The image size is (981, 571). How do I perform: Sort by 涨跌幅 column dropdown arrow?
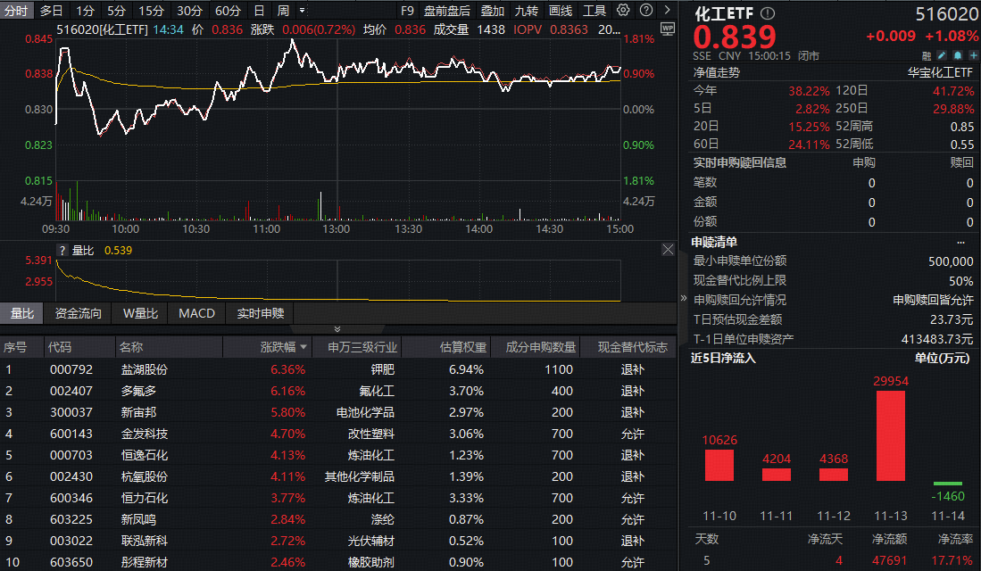[304, 347]
